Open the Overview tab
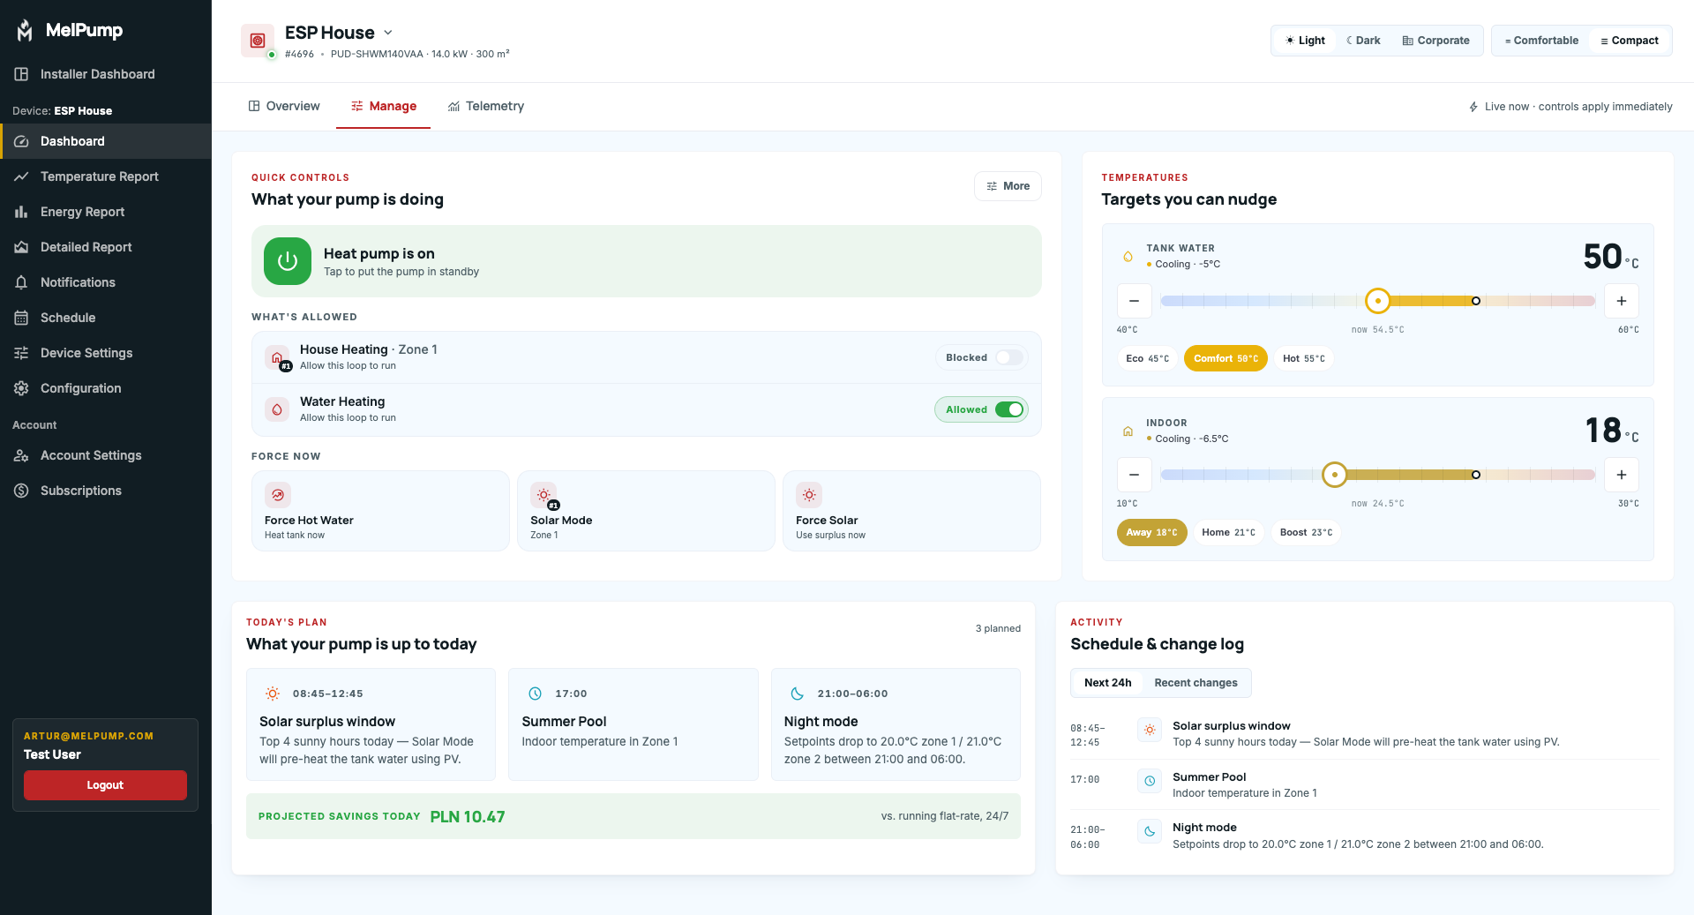Viewport: 1694px width, 915px height. pyautogui.click(x=284, y=106)
